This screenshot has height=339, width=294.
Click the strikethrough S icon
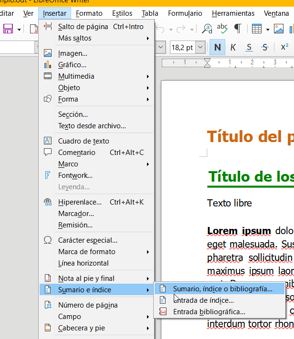(265, 47)
